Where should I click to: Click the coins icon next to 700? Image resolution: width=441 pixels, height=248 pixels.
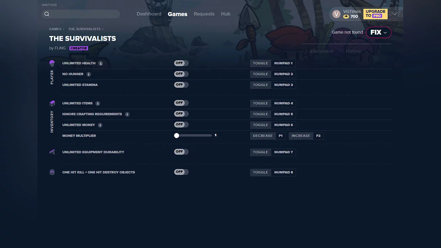pos(346,17)
